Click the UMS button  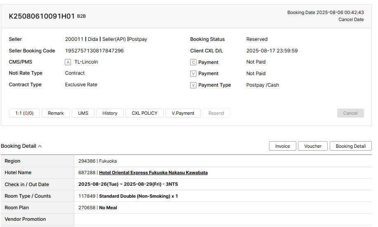pyautogui.click(x=83, y=113)
